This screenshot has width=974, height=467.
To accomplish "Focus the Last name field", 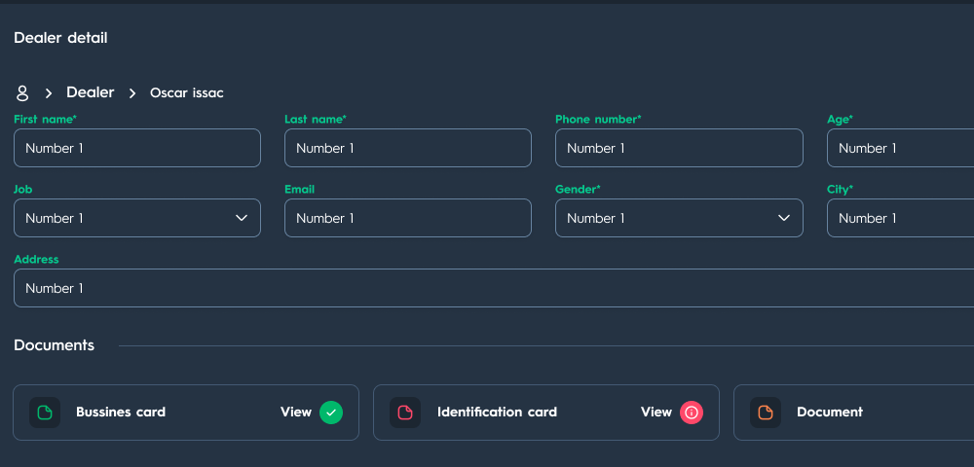I will pos(408,148).
